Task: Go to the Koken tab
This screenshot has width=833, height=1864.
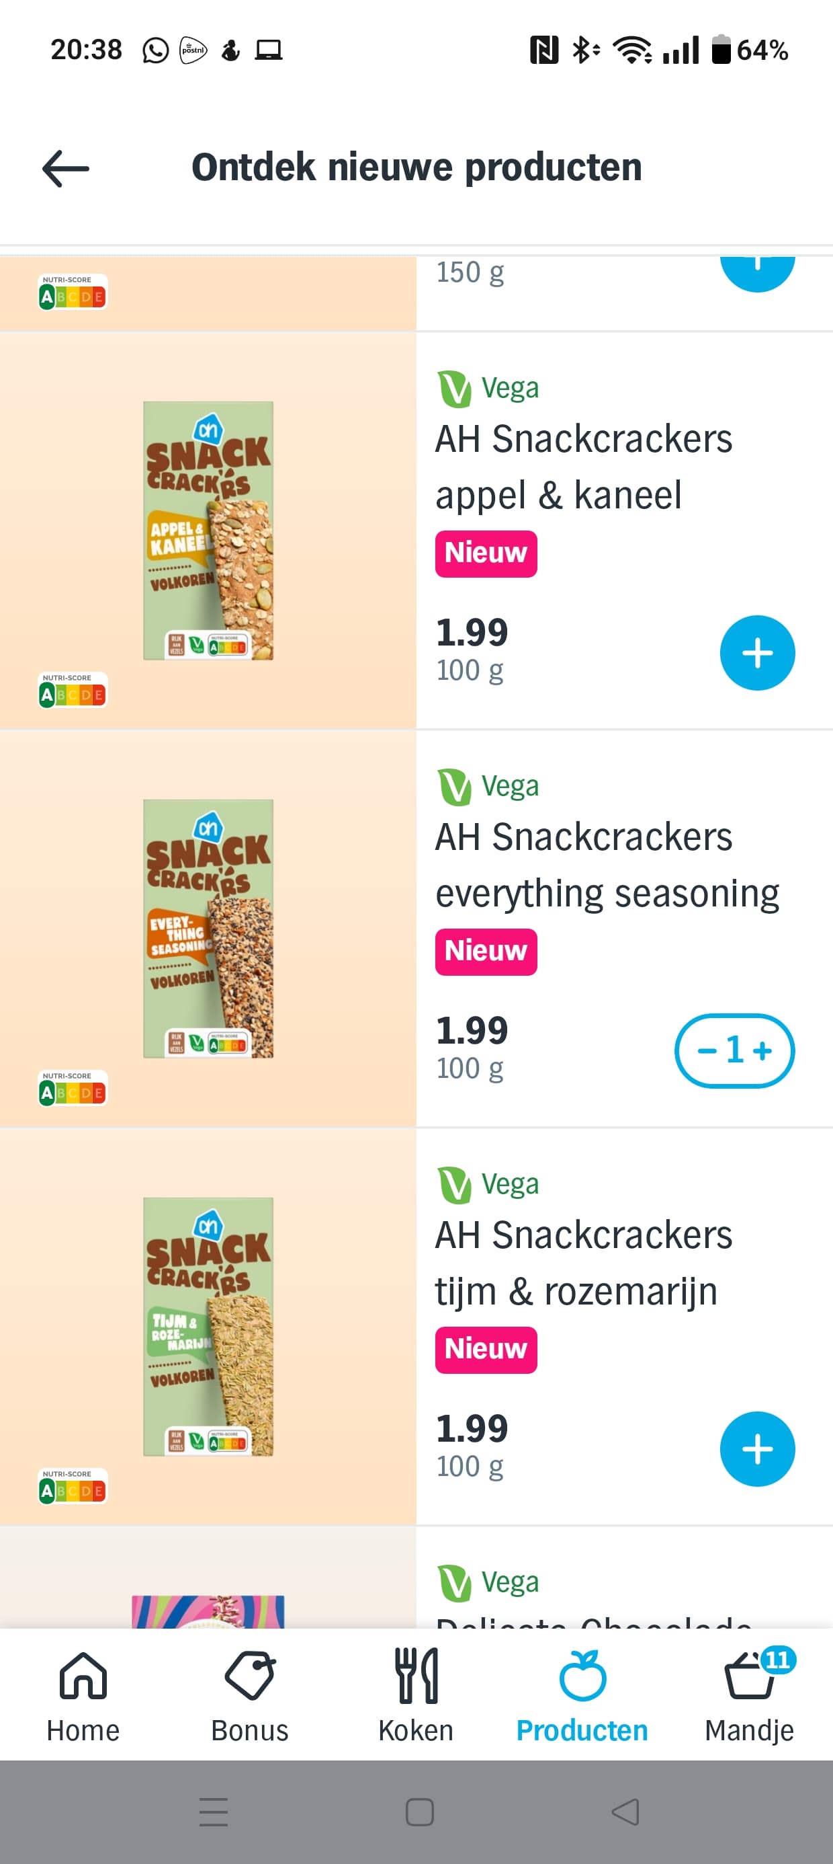Action: (416, 1695)
